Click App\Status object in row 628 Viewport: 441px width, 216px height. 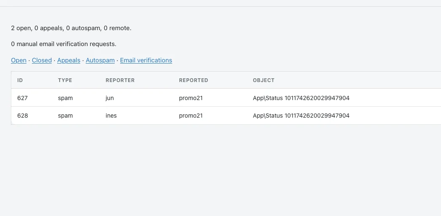[x=301, y=116]
